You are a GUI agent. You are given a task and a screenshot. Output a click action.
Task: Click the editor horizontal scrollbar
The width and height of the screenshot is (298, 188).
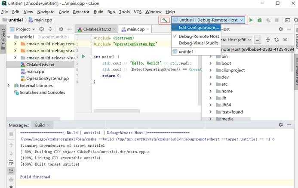pos(117,111)
